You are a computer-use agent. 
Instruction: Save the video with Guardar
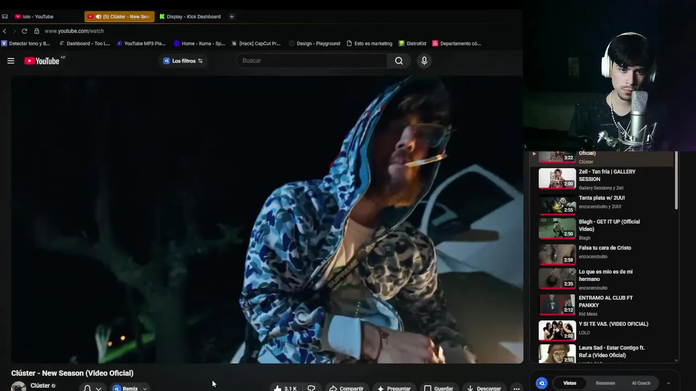click(x=439, y=388)
